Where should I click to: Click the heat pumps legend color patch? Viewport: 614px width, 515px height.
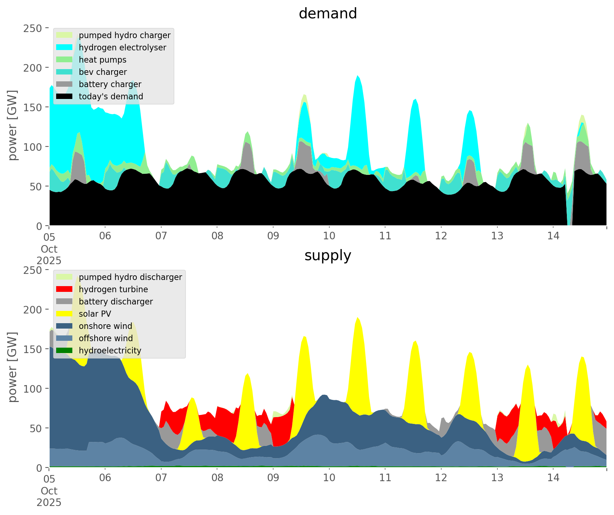pyautogui.click(x=65, y=60)
